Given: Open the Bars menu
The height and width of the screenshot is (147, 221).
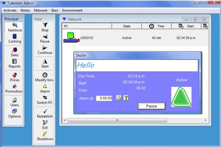Looking at the screenshot, I should 55,10.
